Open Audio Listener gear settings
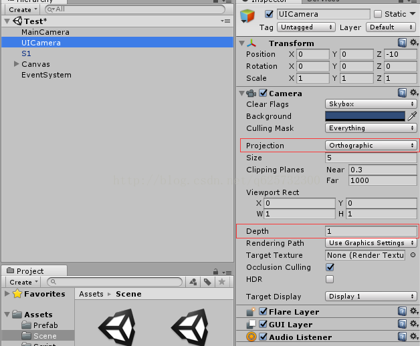The width and height of the screenshot is (420, 346). pos(414,337)
